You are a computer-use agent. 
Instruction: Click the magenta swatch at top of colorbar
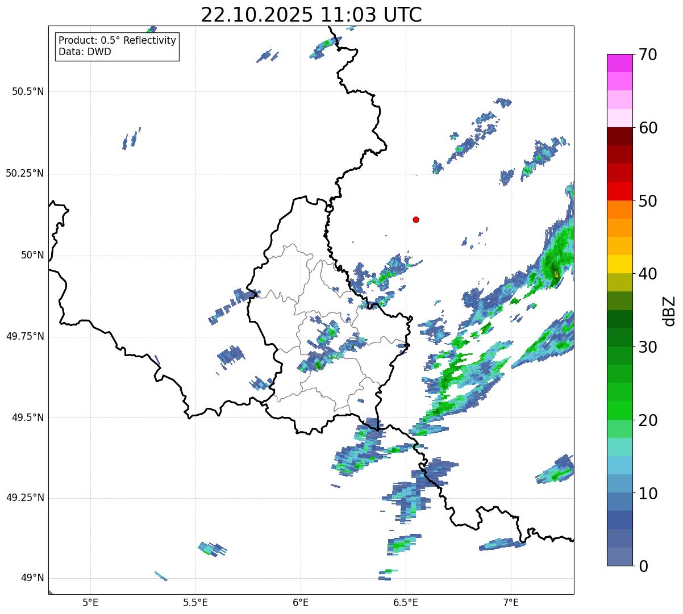pyautogui.click(x=620, y=63)
